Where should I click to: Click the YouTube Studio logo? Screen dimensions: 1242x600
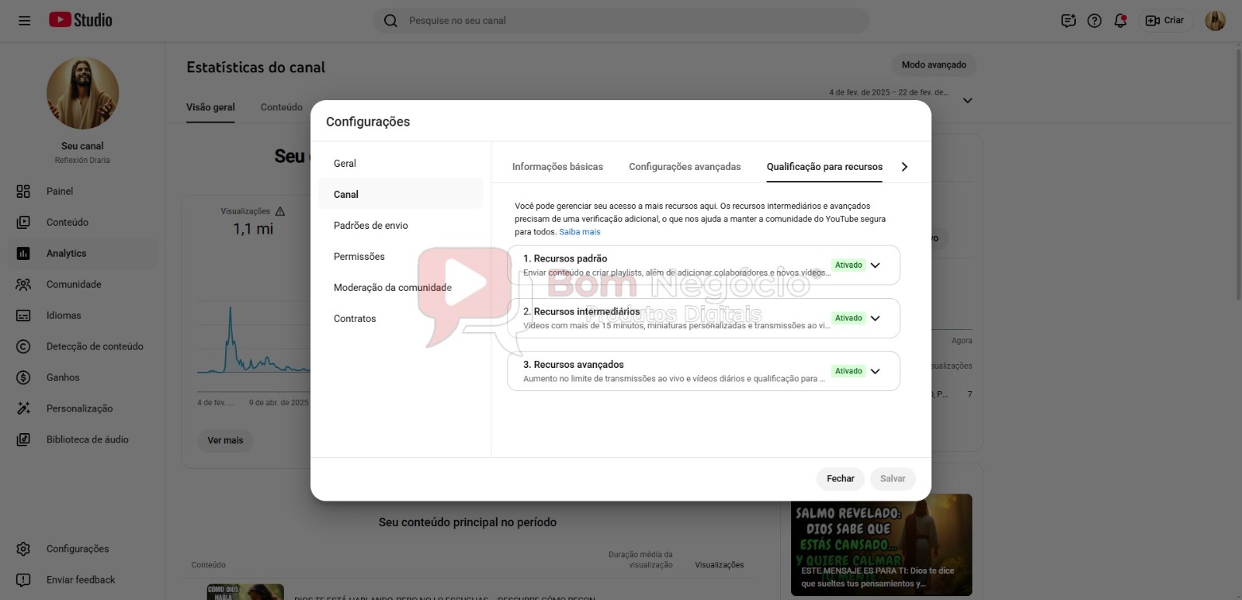coord(81,20)
